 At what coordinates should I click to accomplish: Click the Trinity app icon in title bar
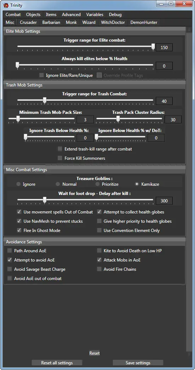pos(6,5)
